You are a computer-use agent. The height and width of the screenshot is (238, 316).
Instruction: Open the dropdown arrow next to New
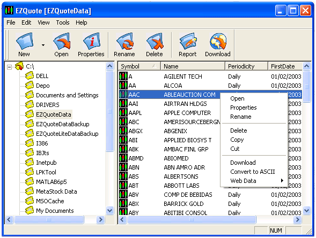43,45
